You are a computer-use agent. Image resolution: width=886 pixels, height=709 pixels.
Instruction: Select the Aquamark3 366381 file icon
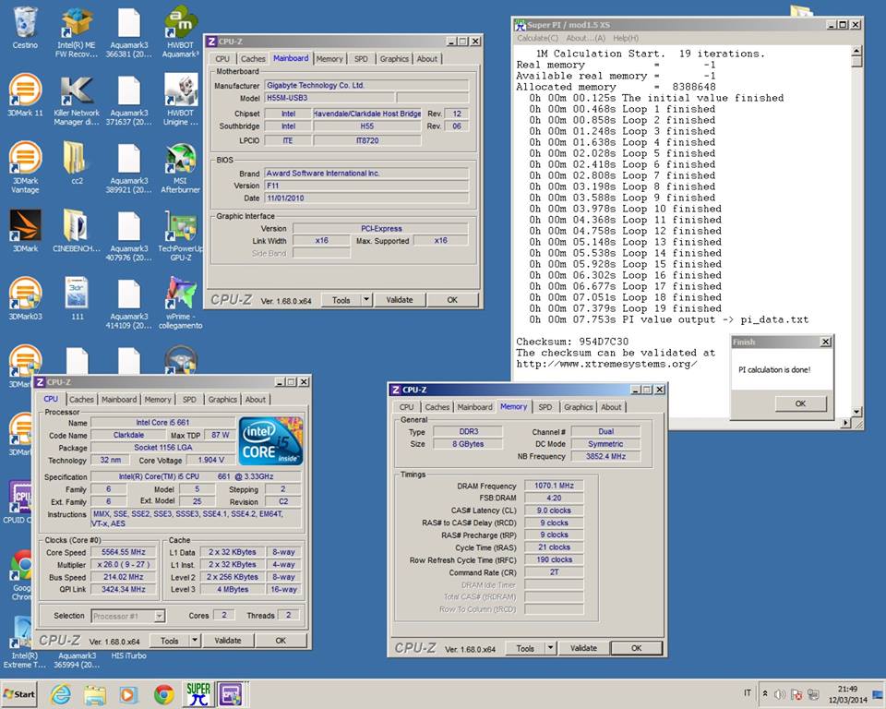[x=129, y=33]
